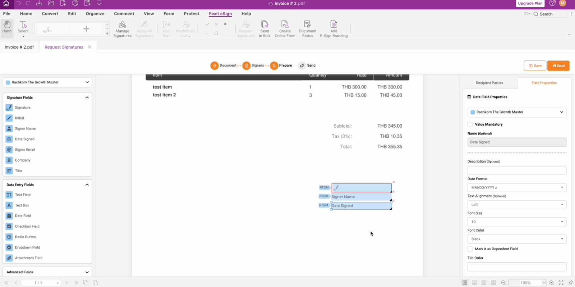Activate the Select tool
The height and width of the screenshot is (287, 575).
point(23,28)
